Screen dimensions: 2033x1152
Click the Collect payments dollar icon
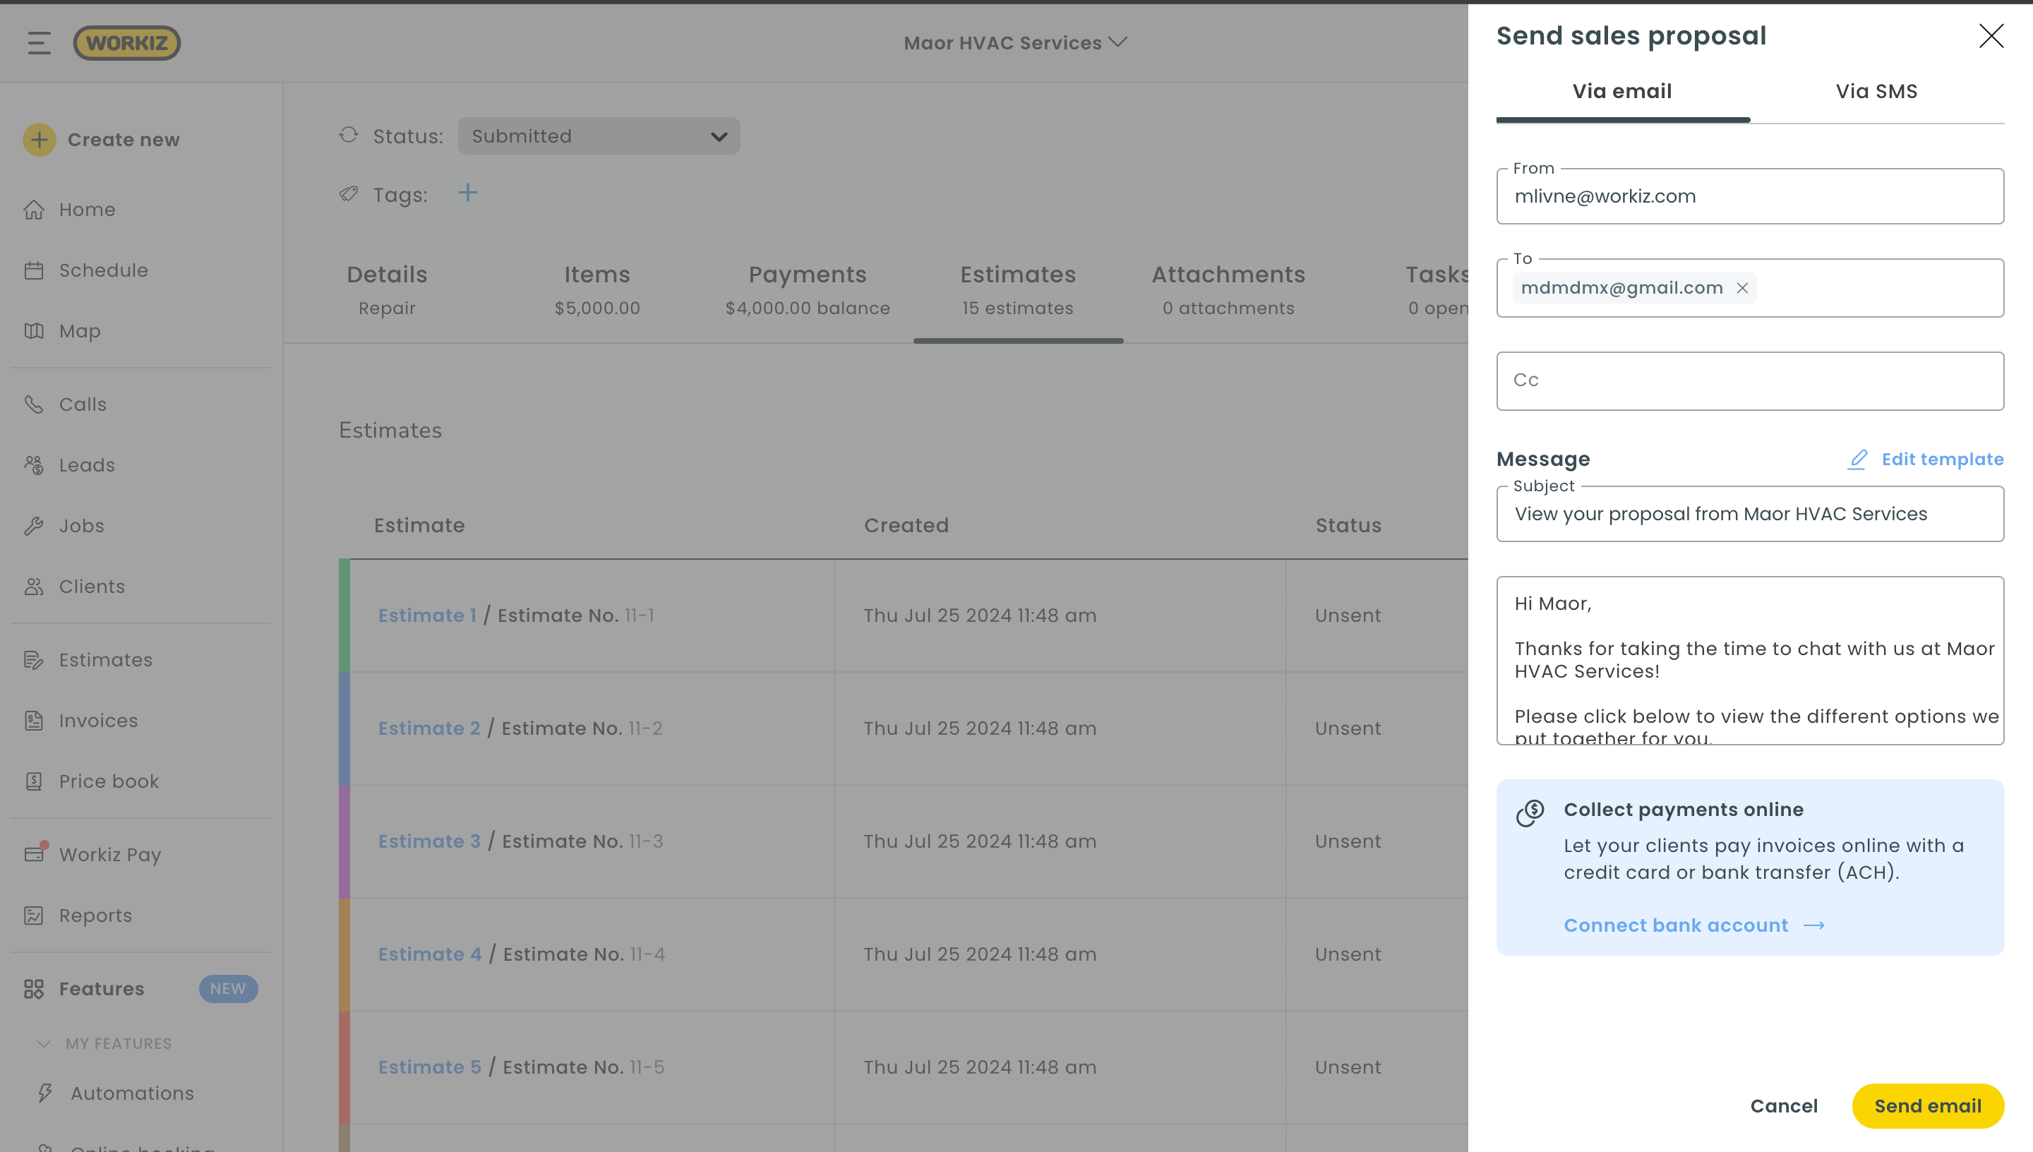[x=1530, y=812]
